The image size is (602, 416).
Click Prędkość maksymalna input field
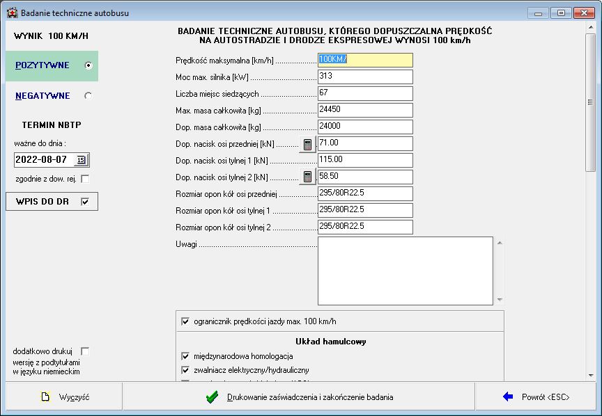coord(365,60)
